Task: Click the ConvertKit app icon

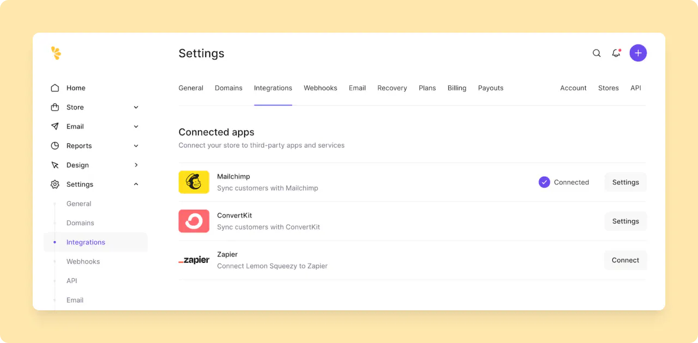Action: 194,221
